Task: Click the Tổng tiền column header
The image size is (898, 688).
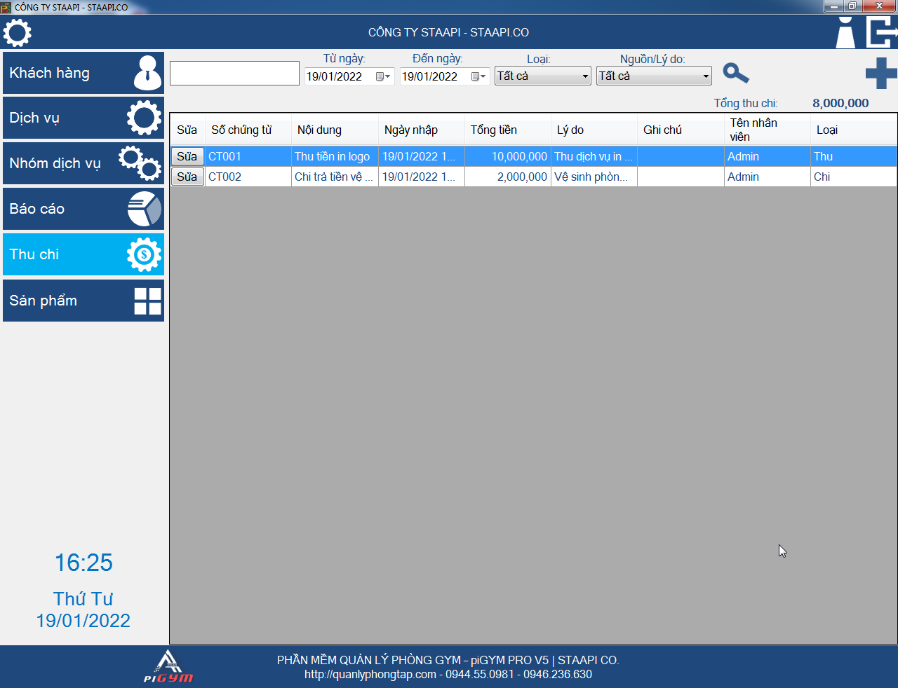Action: 494,130
